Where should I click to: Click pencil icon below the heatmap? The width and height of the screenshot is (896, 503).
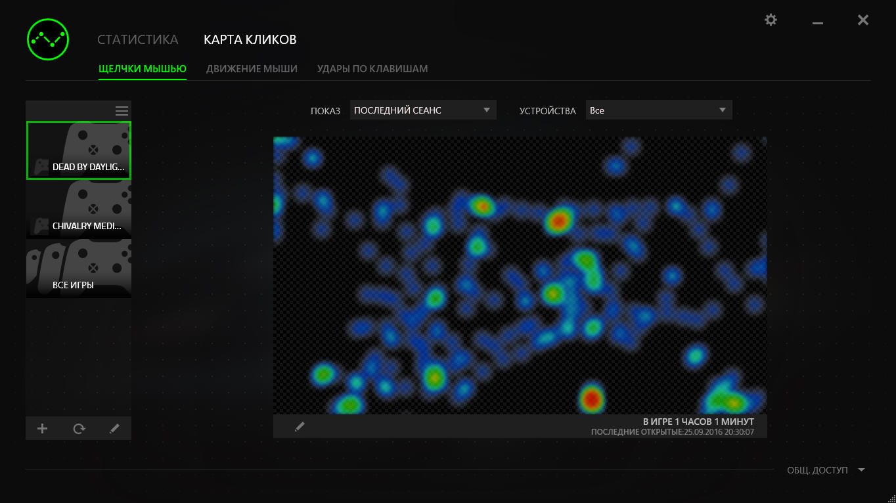coord(300,427)
